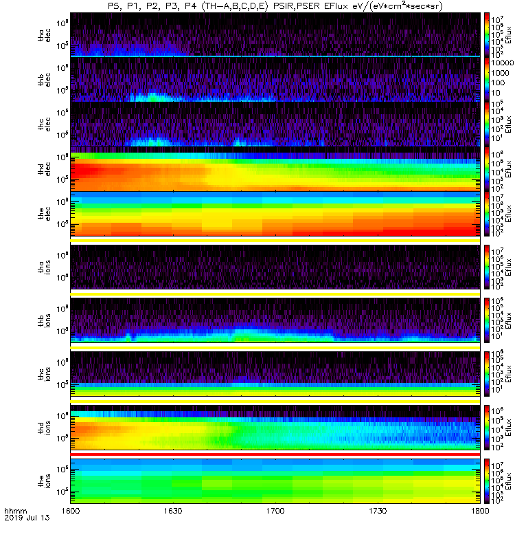515x550 pixels.
Task: Select the 'thd elec' panel label
Action: coord(44,169)
